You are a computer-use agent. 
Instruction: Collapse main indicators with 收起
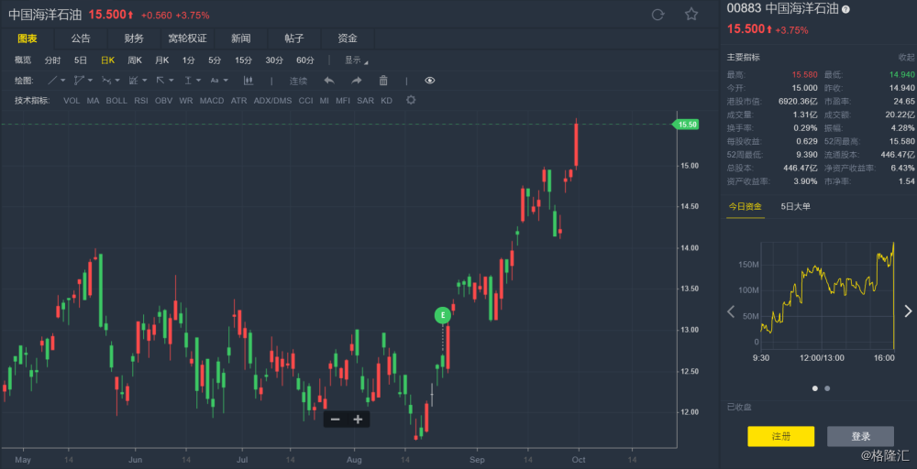point(907,57)
